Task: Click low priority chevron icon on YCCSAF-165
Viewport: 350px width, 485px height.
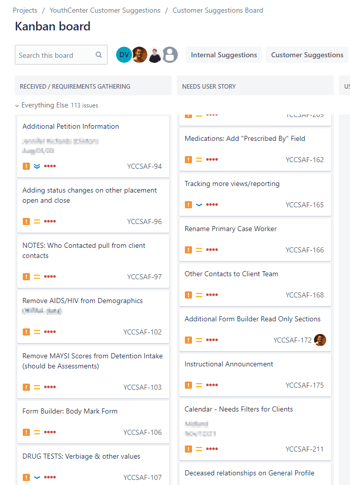Action: [199, 205]
